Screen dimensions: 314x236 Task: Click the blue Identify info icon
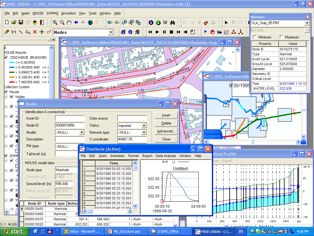pos(151,22)
